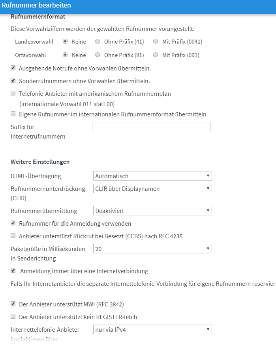Uncheck 'Der Anbieter unterstützt MWI' checkbox

tap(13, 304)
